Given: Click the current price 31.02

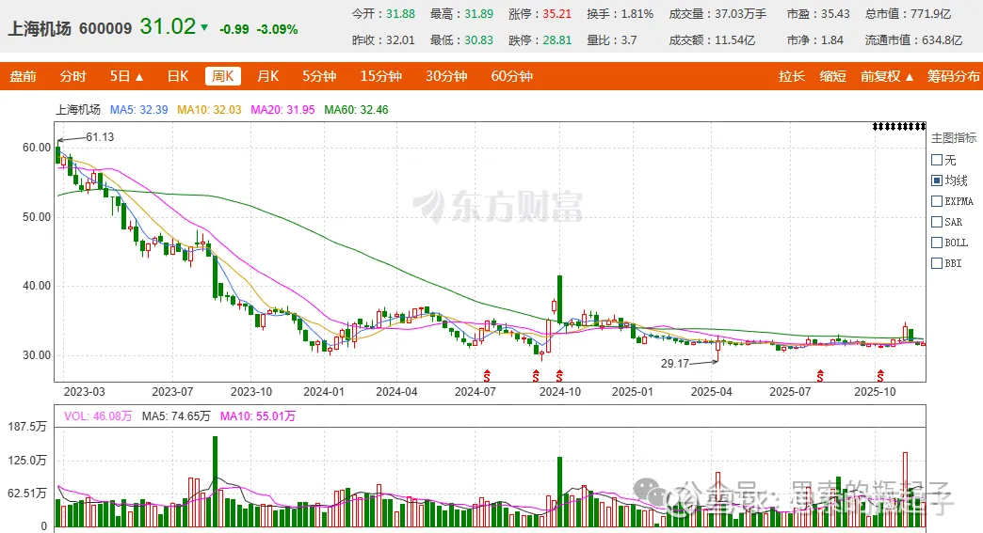Looking at the screenshot, I should click(168, 26).
